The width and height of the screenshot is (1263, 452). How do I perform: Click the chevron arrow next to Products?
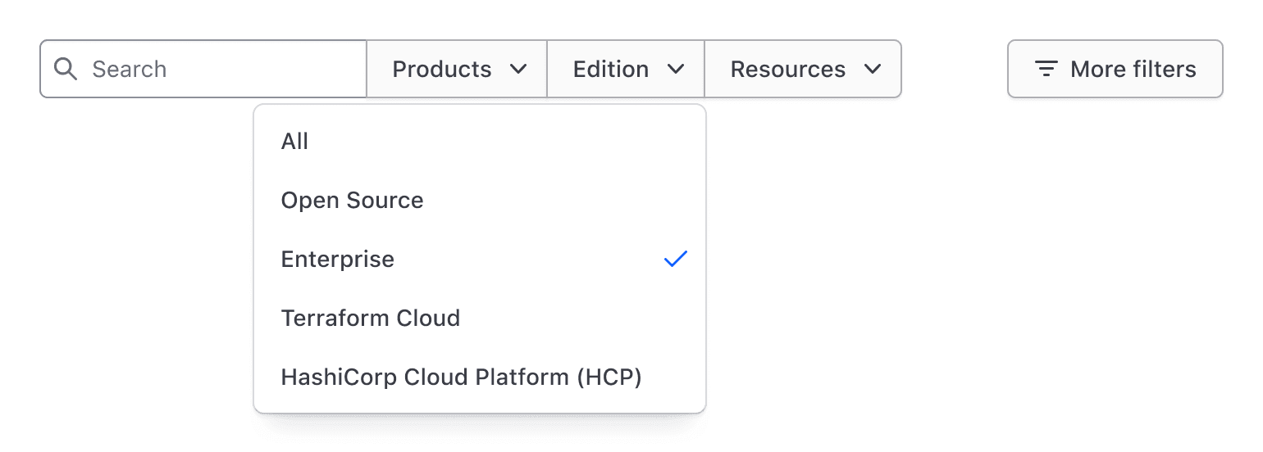(x=518, y=70)
